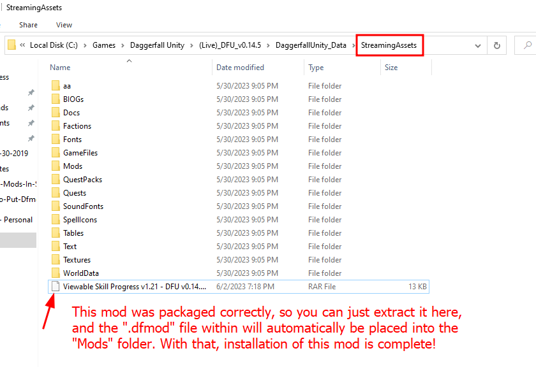Sort by Type column header
Image resolution: width=536 pixels, height=367 pixels.
click(x=316, y=68)
